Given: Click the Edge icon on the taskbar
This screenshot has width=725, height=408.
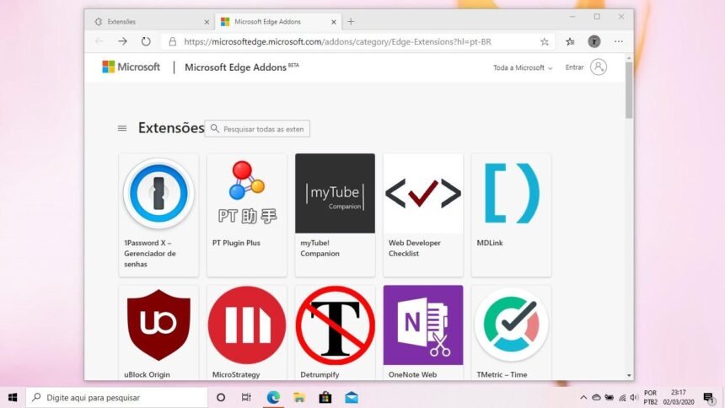Looking at the screenshot, I should coord(273,397).
